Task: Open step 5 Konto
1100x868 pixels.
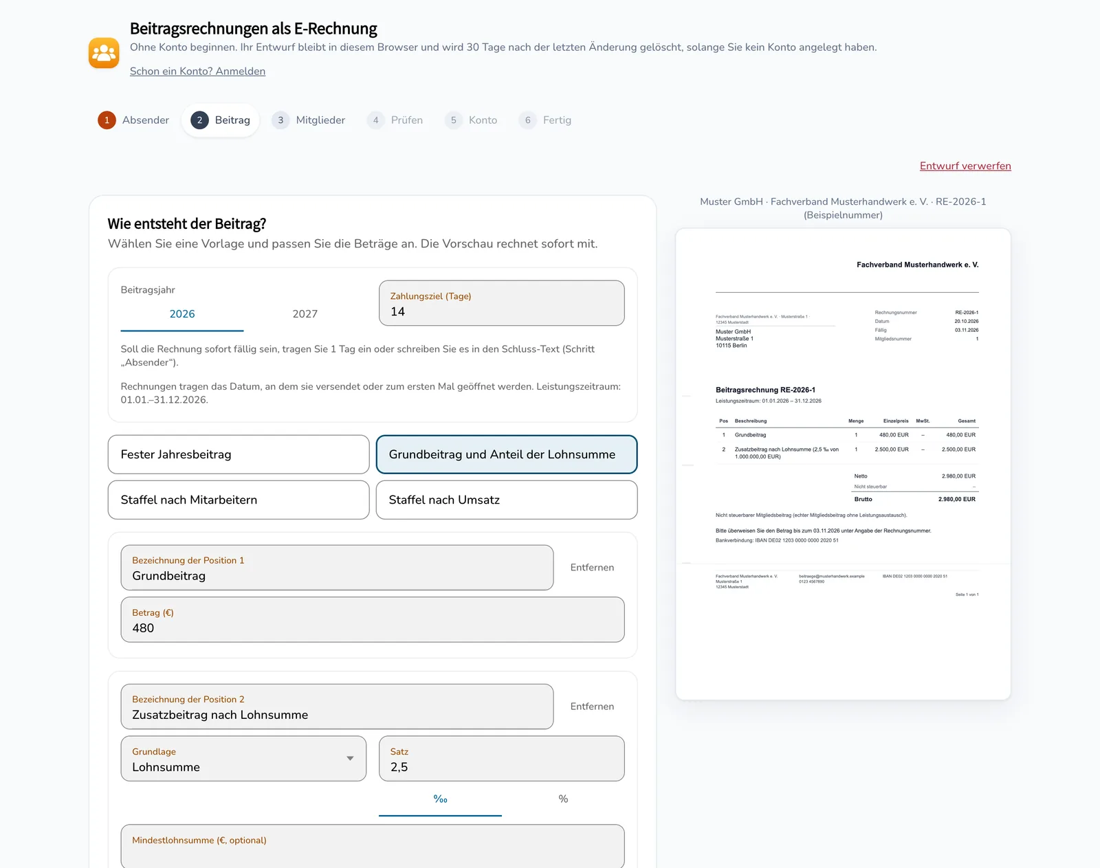Action: [472, 120]
